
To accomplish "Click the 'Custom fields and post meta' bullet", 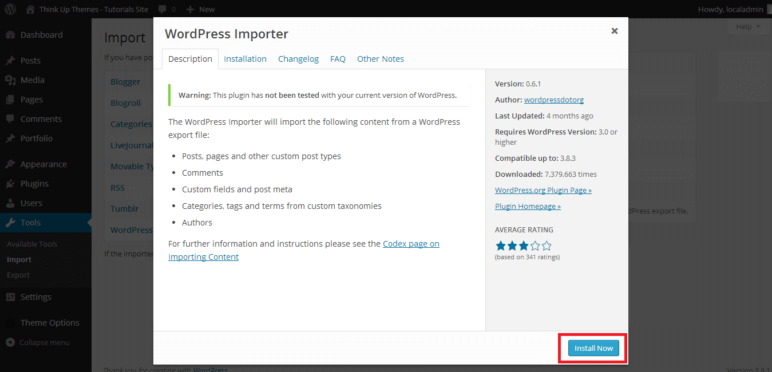I will [x=237, y=189].
